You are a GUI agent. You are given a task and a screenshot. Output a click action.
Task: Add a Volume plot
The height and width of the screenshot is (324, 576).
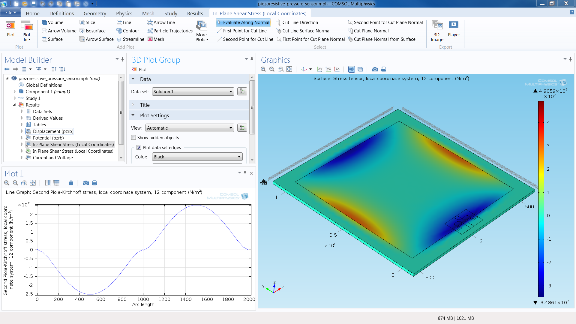[52, 22]
